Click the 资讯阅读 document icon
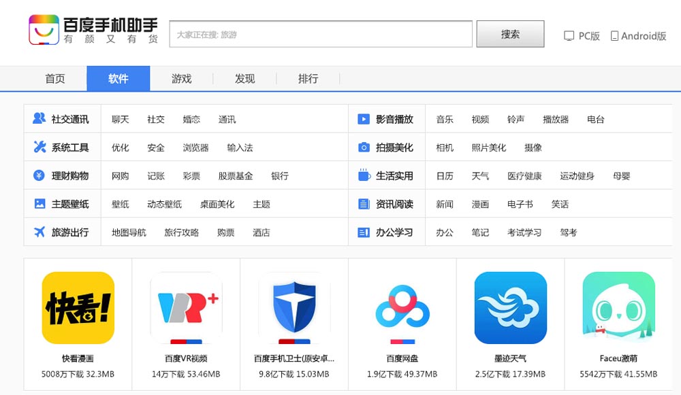Screen dimensions: 681x395 tap(364, 204)
